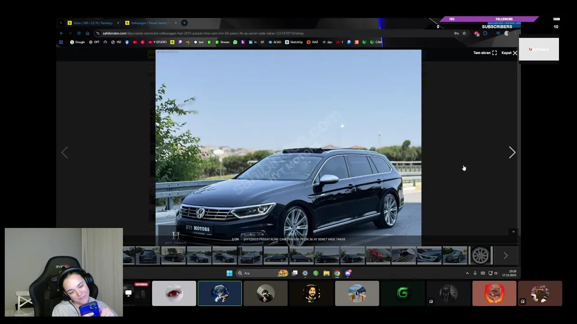Screen dimensions: 577x324
Task: Open the bot bookmark
Action: click(199, 42)
